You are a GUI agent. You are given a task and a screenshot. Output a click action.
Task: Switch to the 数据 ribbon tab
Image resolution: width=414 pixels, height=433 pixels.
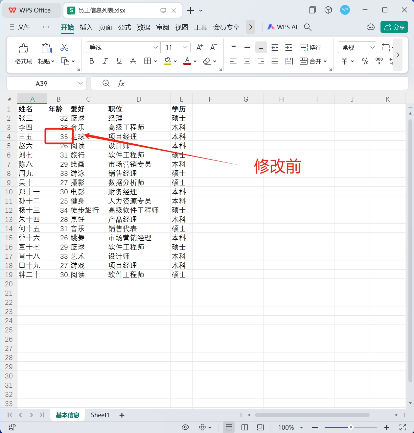tap(143, 27)
